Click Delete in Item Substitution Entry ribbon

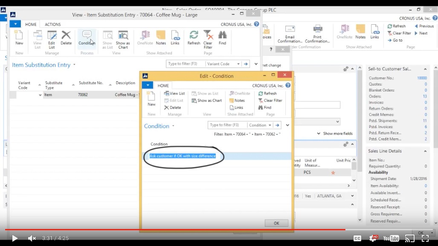coord(66,37)
